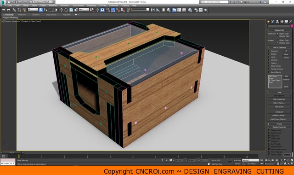Open the Motion command panel tab
This screenshot has width=294, height=175.
[x=282, y=22]
